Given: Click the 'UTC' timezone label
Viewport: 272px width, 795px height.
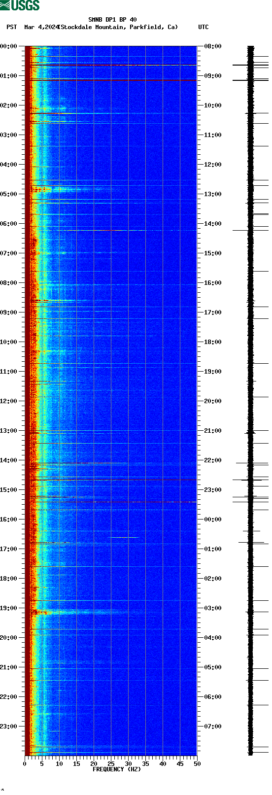Looking at the screenshot, I should (204, 27).
